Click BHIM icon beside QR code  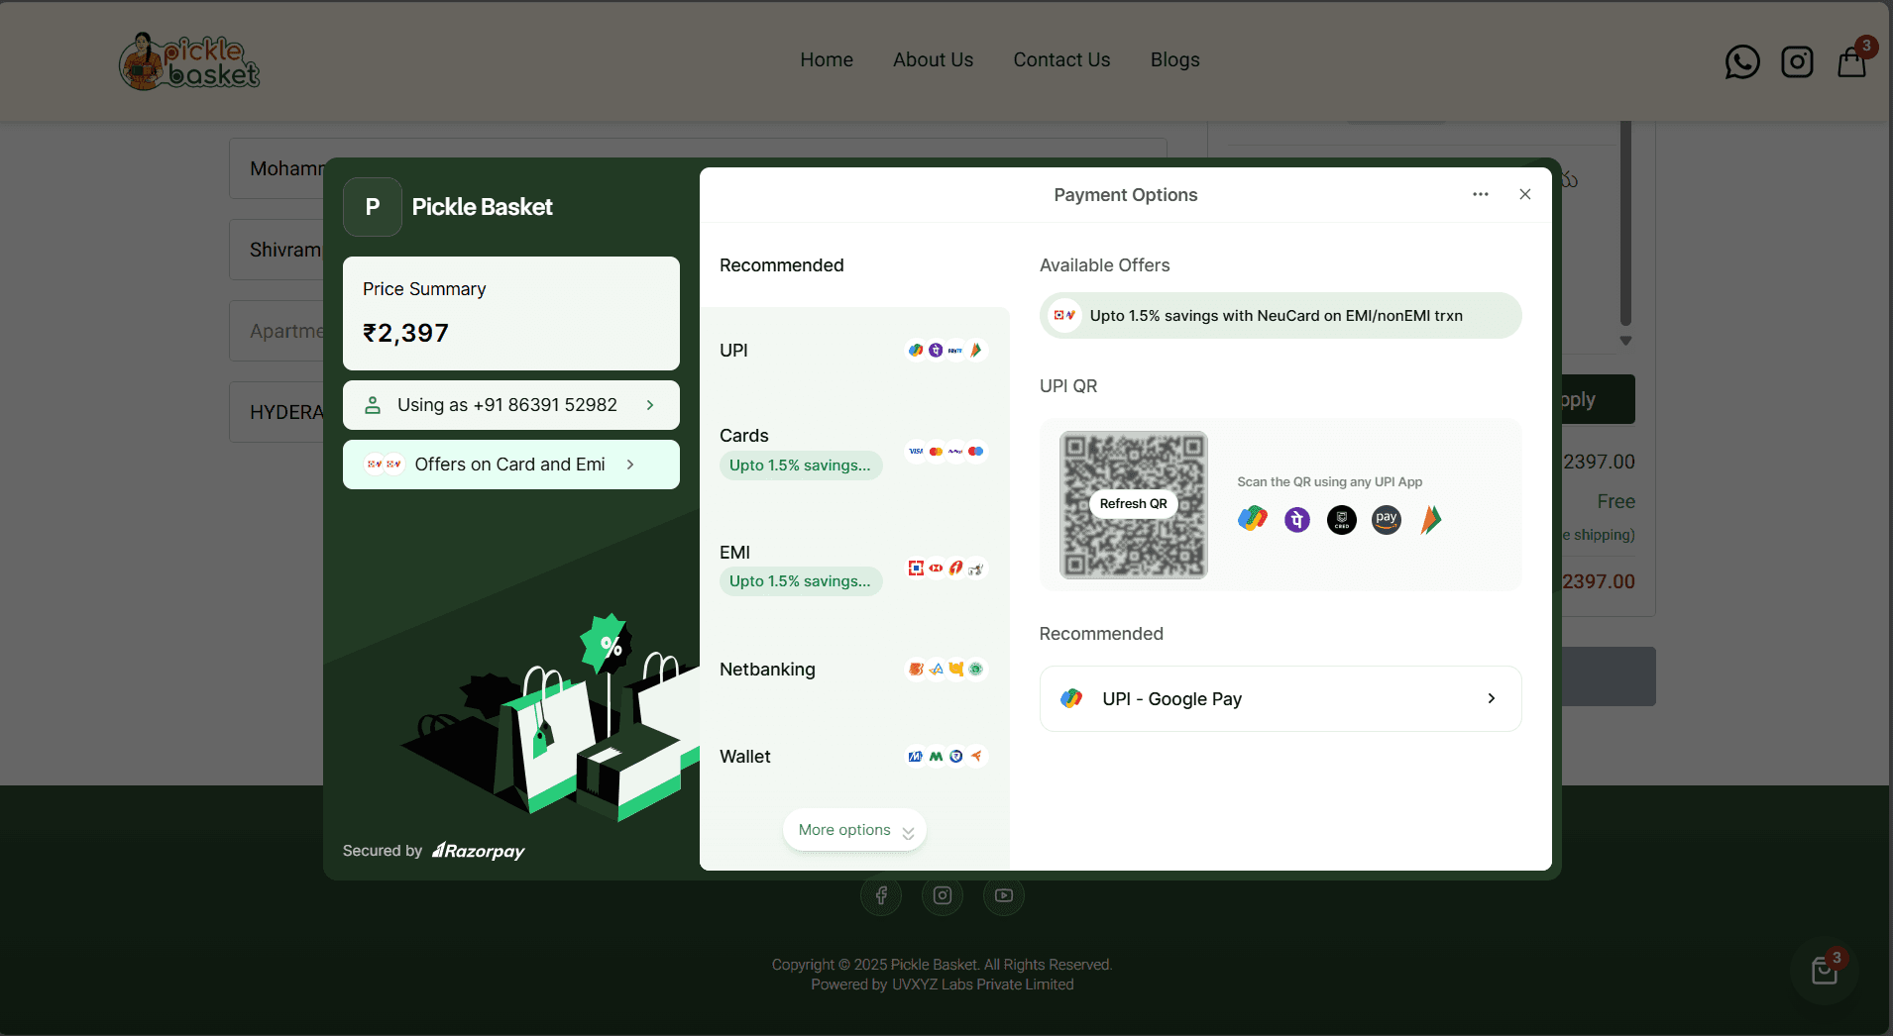point(1430,519)
